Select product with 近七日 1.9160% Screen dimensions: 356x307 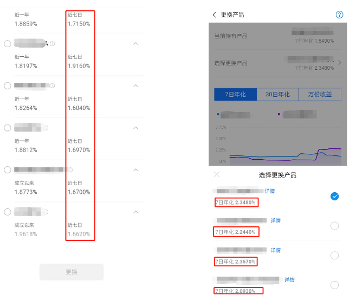click(8, 43)
